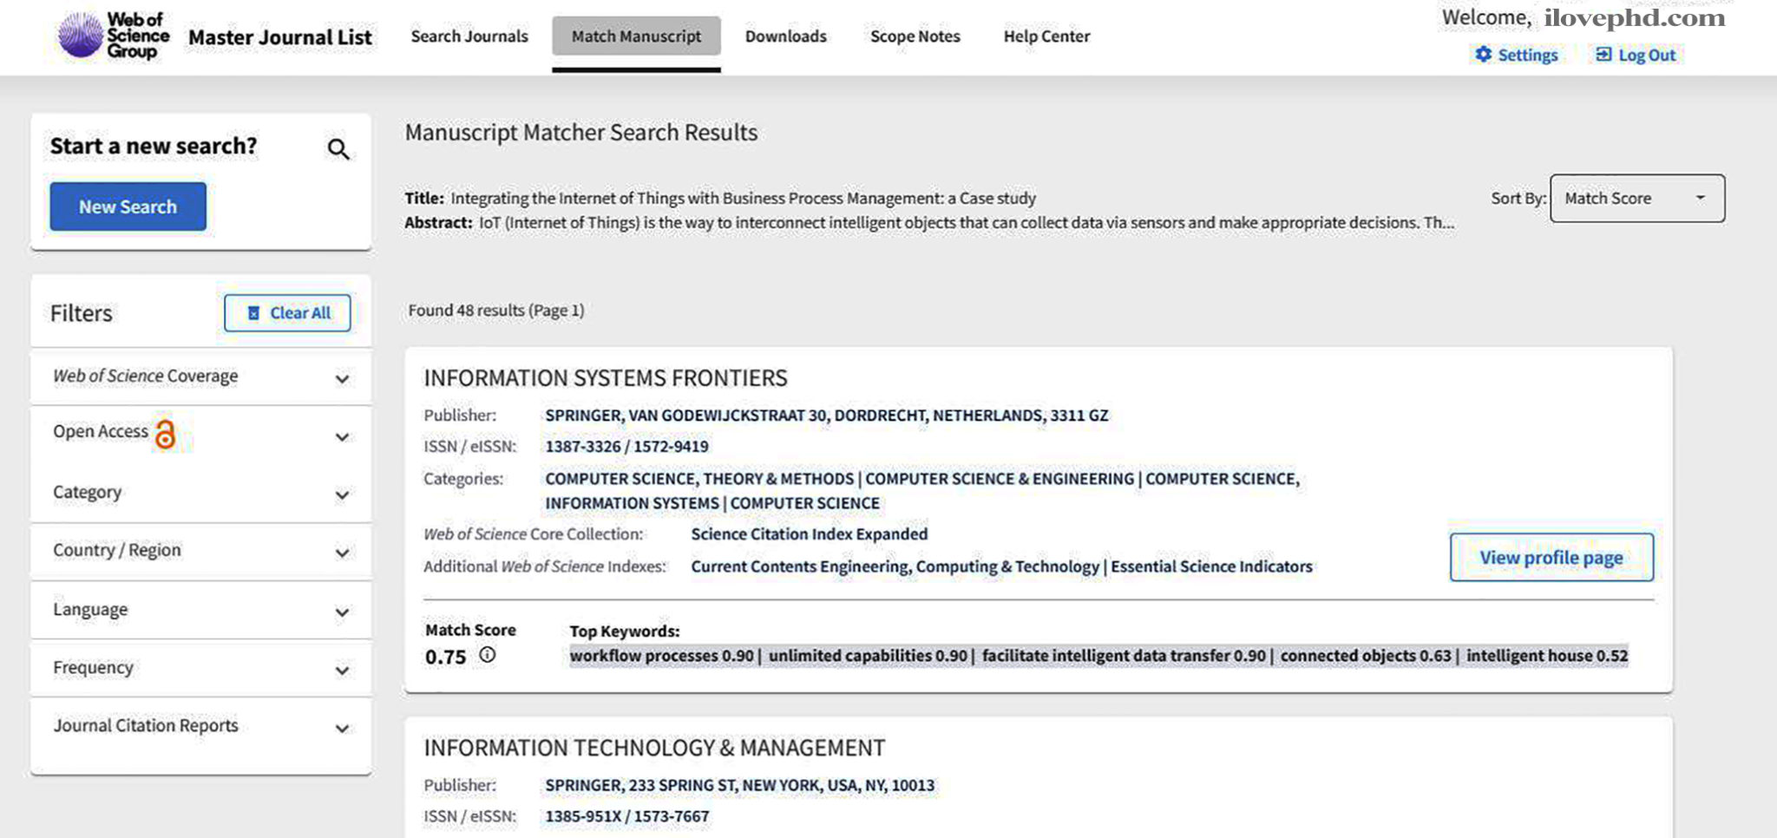Image resolution: width=1777 pixels, height=838 pixels.
Task: Click the manuscript Abstract line
Action: click(x=929, y=223)
